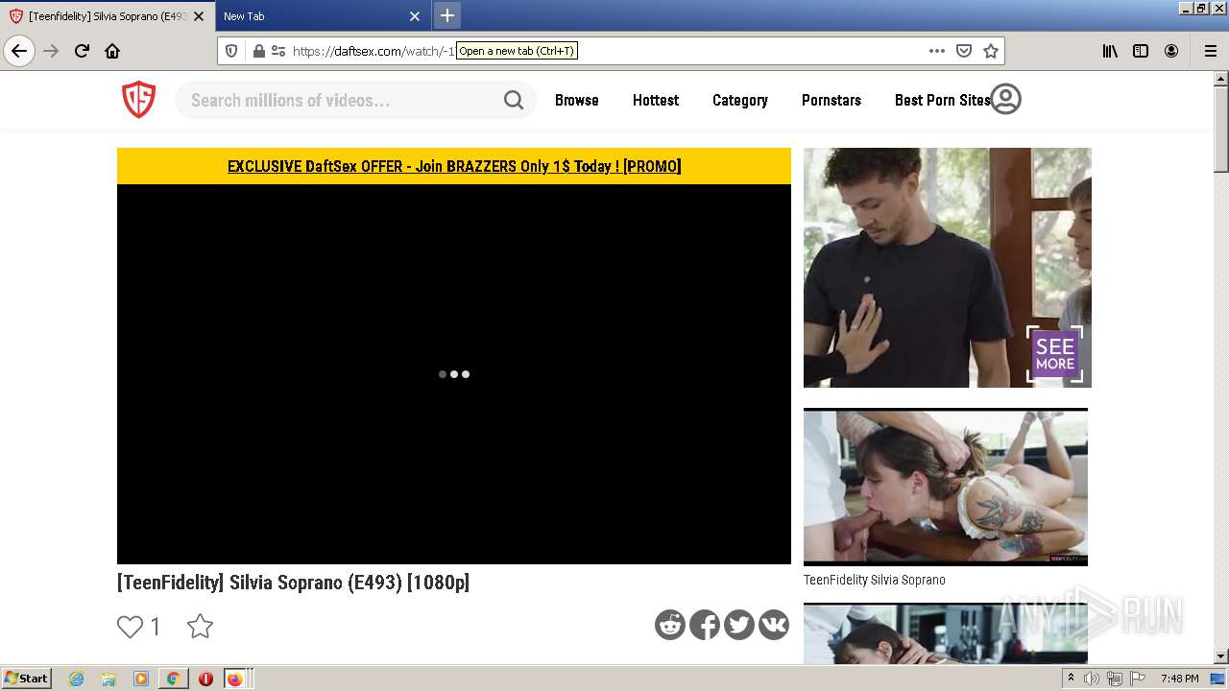Screen dimensions: 1229x691
Task: Open the 'TeenFidelity Silvia Soprano' related link
Action: click(x=874, y=580)
